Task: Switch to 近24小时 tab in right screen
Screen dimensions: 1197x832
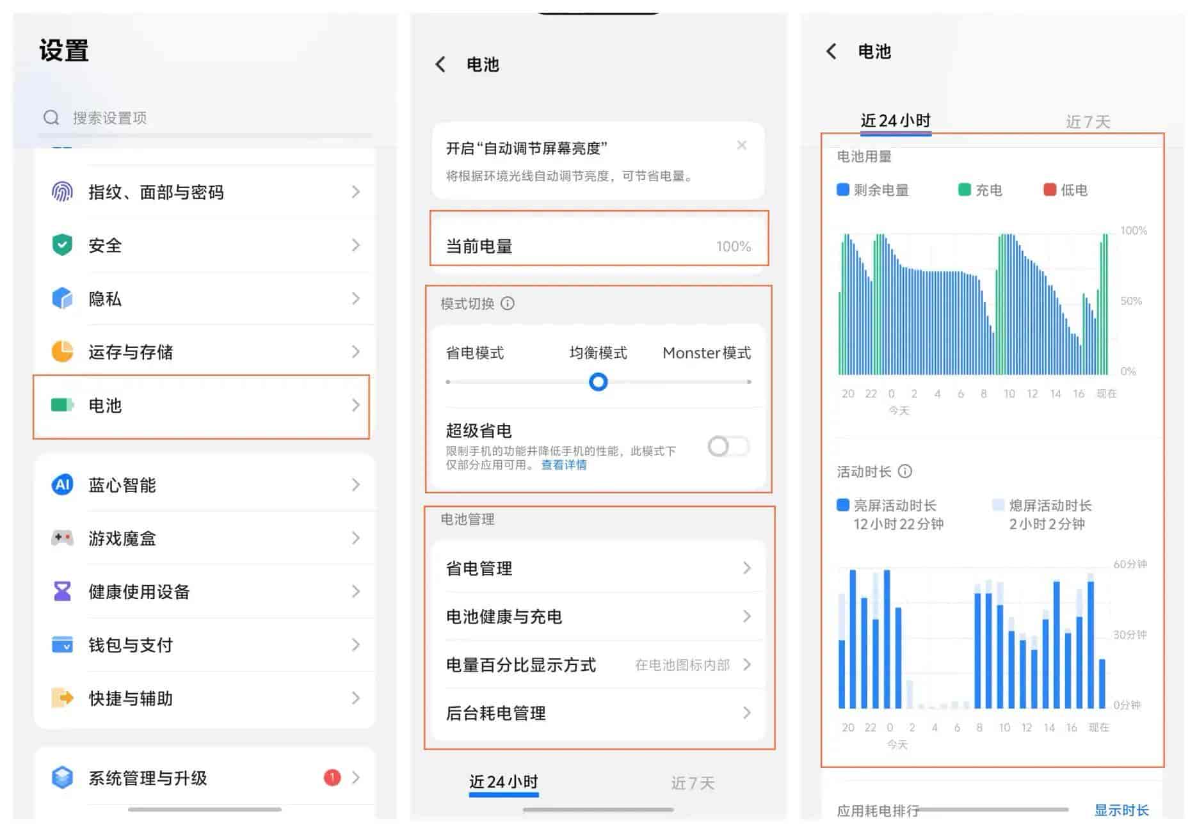Action: (896, 120)
